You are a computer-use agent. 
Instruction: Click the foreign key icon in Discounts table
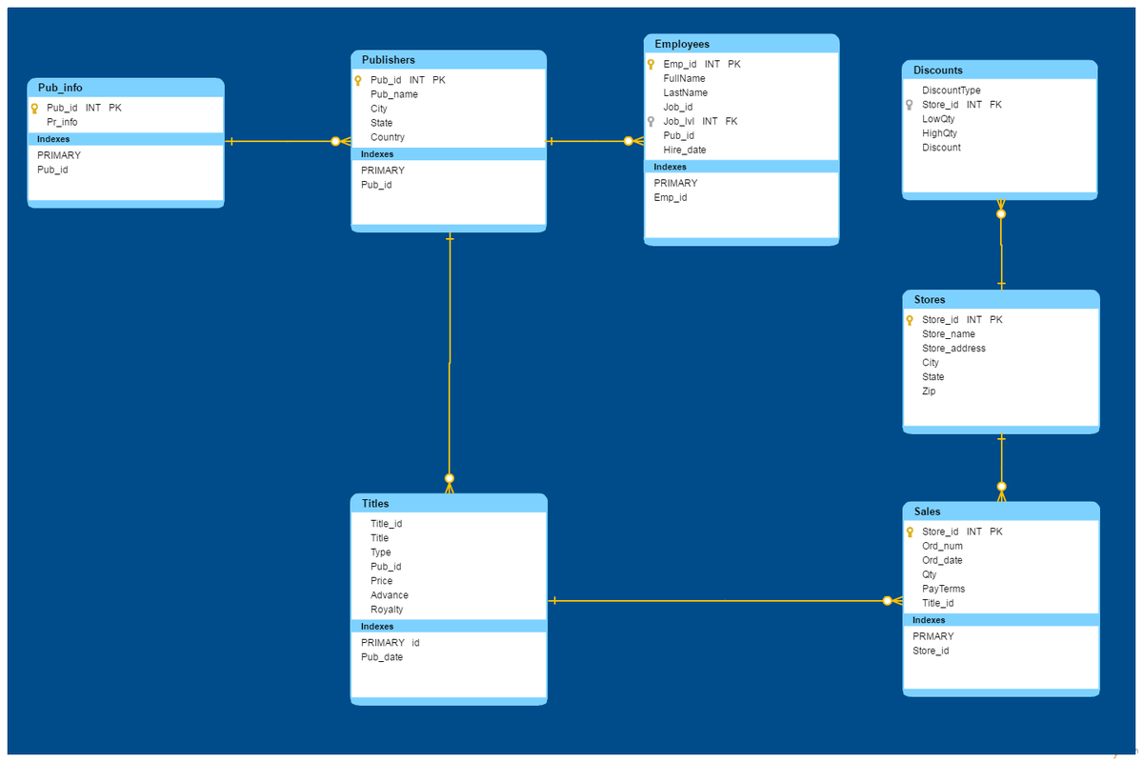[x=910, y=106]
